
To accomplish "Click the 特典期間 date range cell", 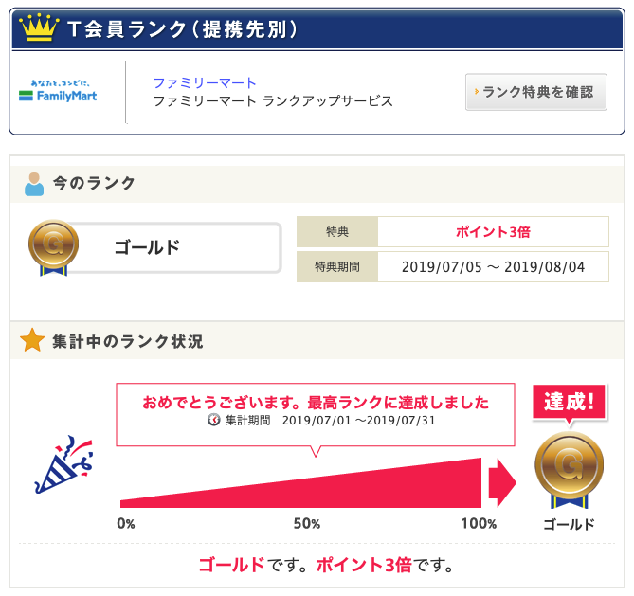I will click(493, 267).
